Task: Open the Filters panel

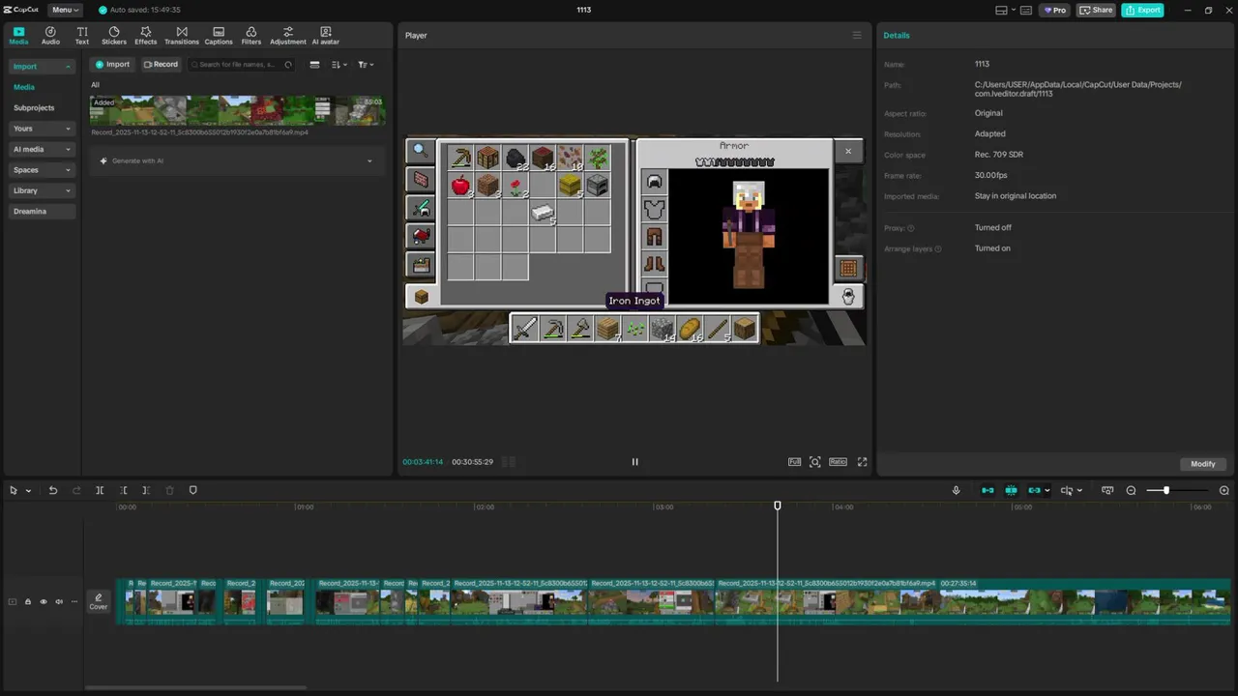Action: point(251,36)
